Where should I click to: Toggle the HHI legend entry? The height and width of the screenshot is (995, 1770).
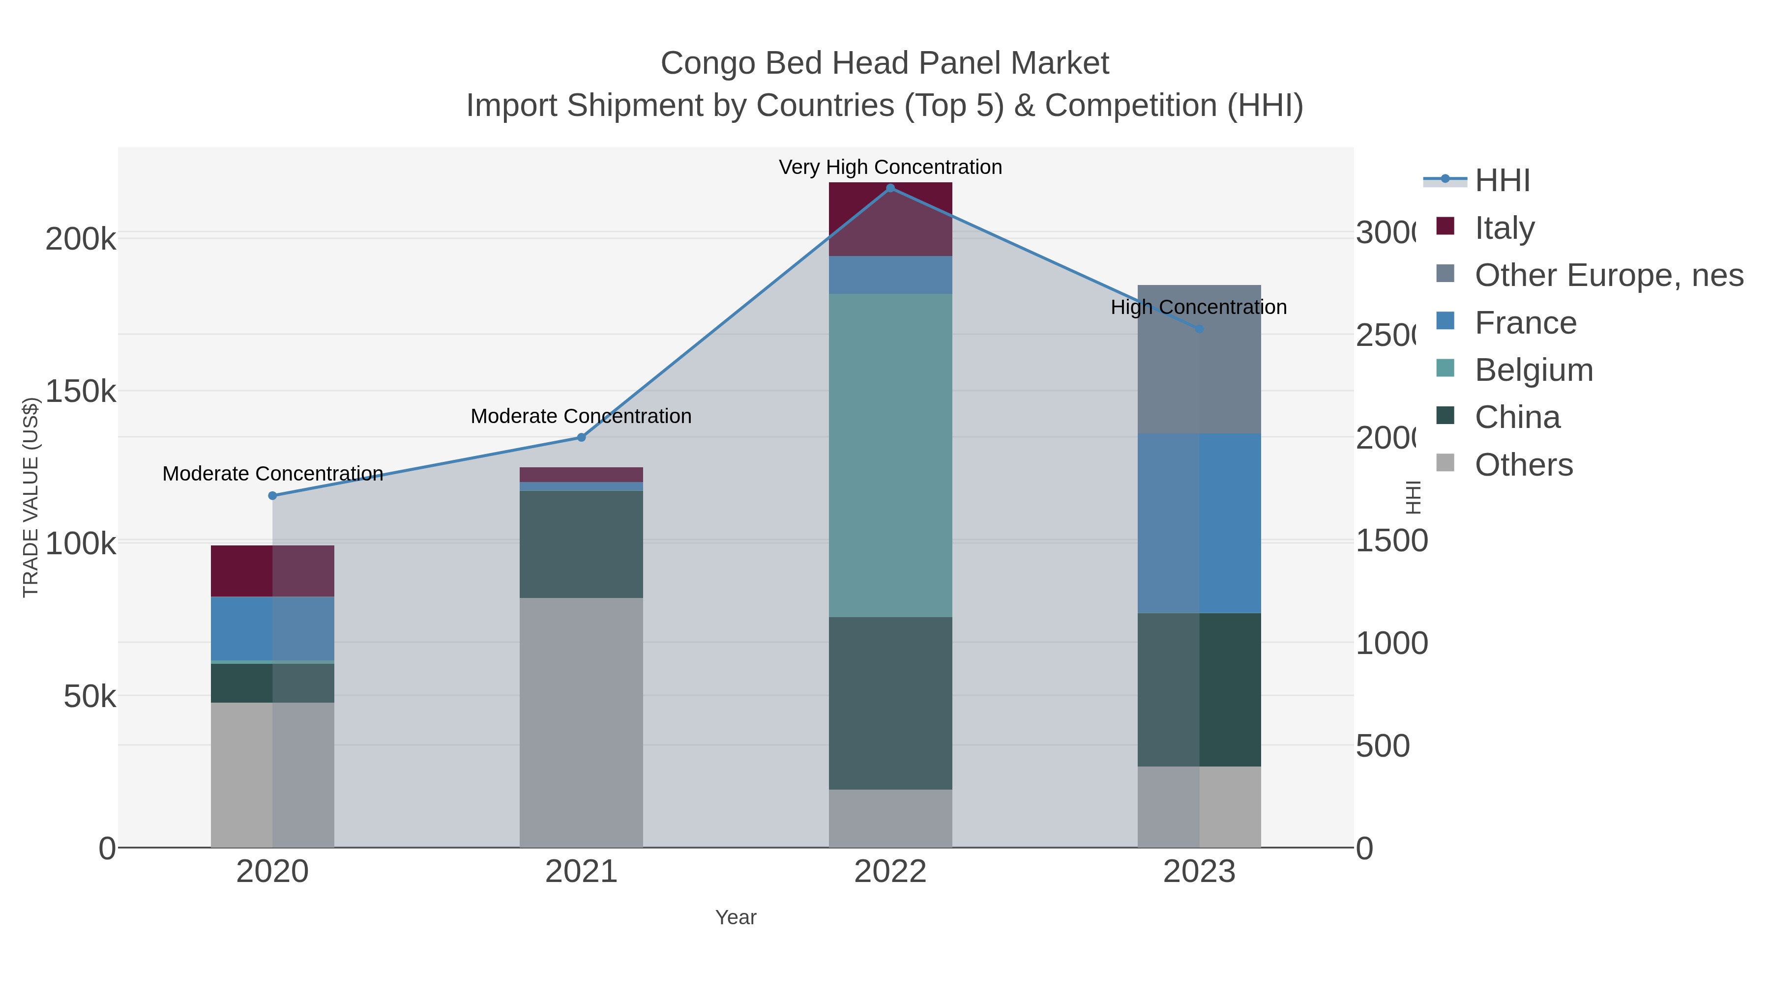pyautogui.click(x=1477, y=181)
